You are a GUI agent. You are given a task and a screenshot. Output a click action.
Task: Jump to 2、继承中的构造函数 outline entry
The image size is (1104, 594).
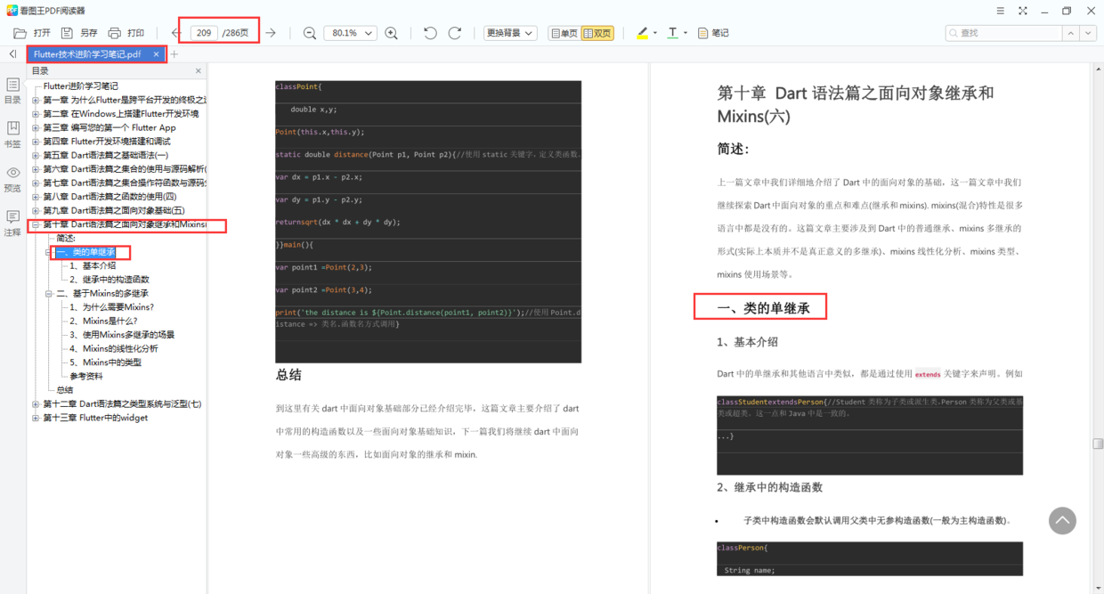click(110, 280)
